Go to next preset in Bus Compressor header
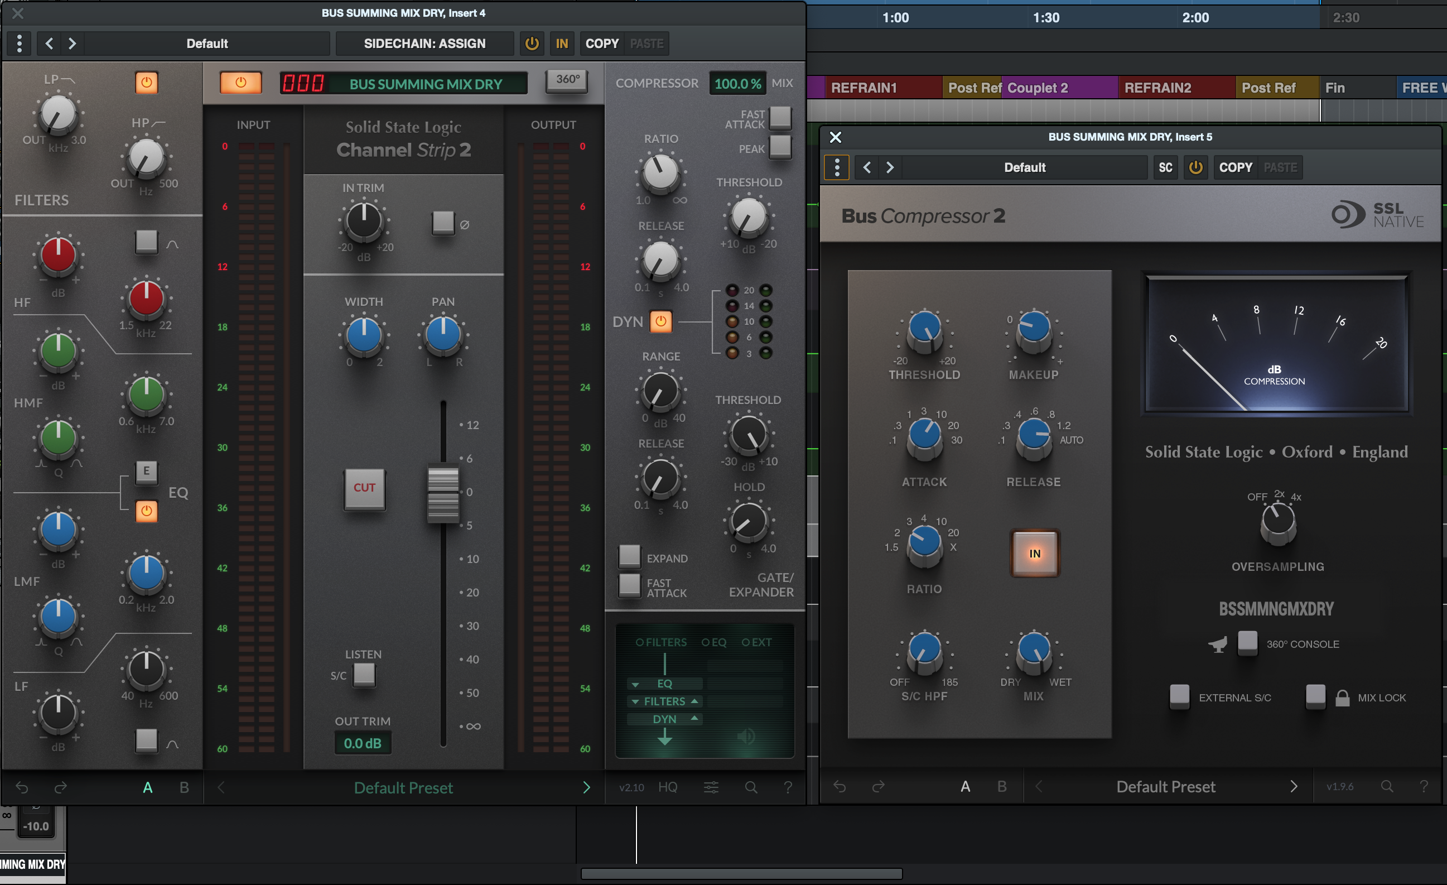This screenshot has width=1447, height=885. click(x=890, y=167)
